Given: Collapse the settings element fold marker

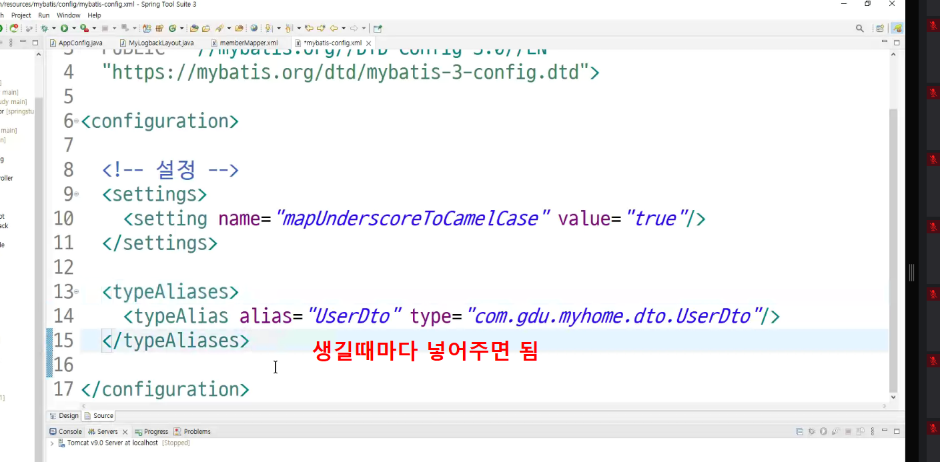Looking at the screenshot, I should coord(76,194).
